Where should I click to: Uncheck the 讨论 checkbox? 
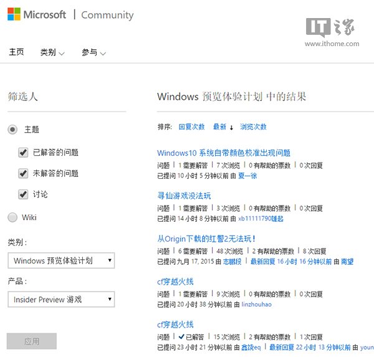[23, 194]
